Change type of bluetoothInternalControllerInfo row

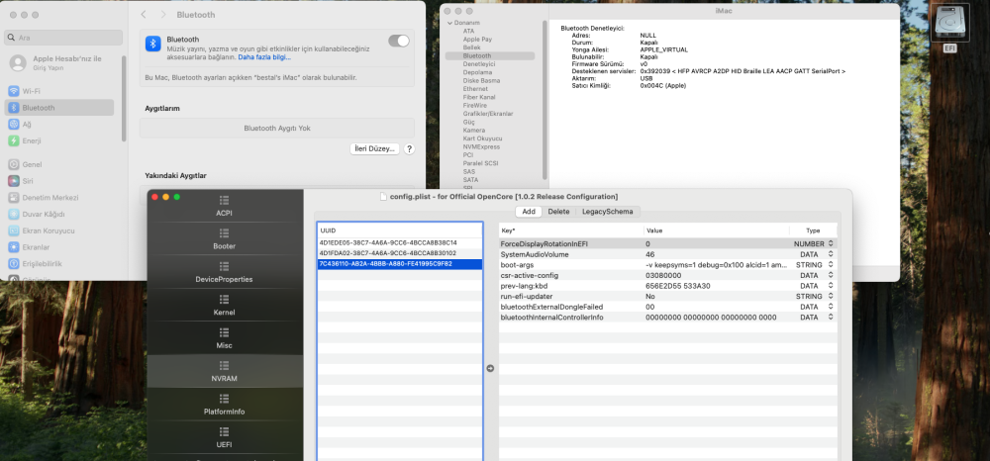(x=831, y=318)
